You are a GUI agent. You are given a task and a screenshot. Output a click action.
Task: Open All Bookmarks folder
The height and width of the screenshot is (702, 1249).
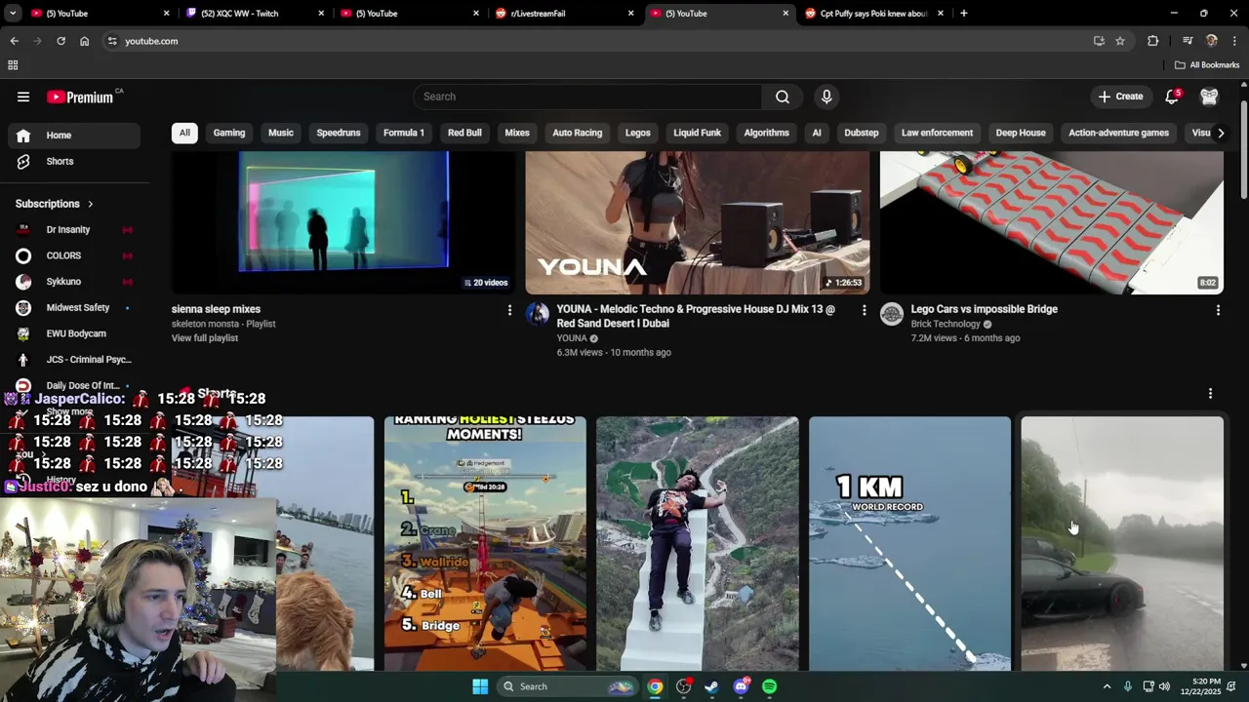point(1207,65)
